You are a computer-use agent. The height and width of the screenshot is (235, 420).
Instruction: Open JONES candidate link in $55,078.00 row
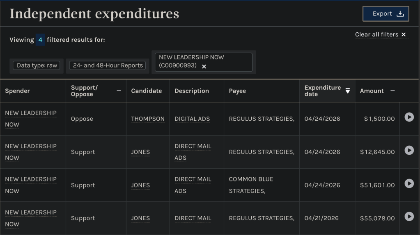point(140,218)
